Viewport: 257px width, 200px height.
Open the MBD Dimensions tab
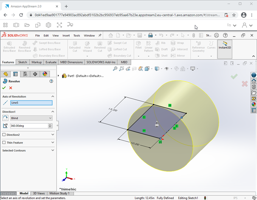pyautogui.click(x=71, y=62)
